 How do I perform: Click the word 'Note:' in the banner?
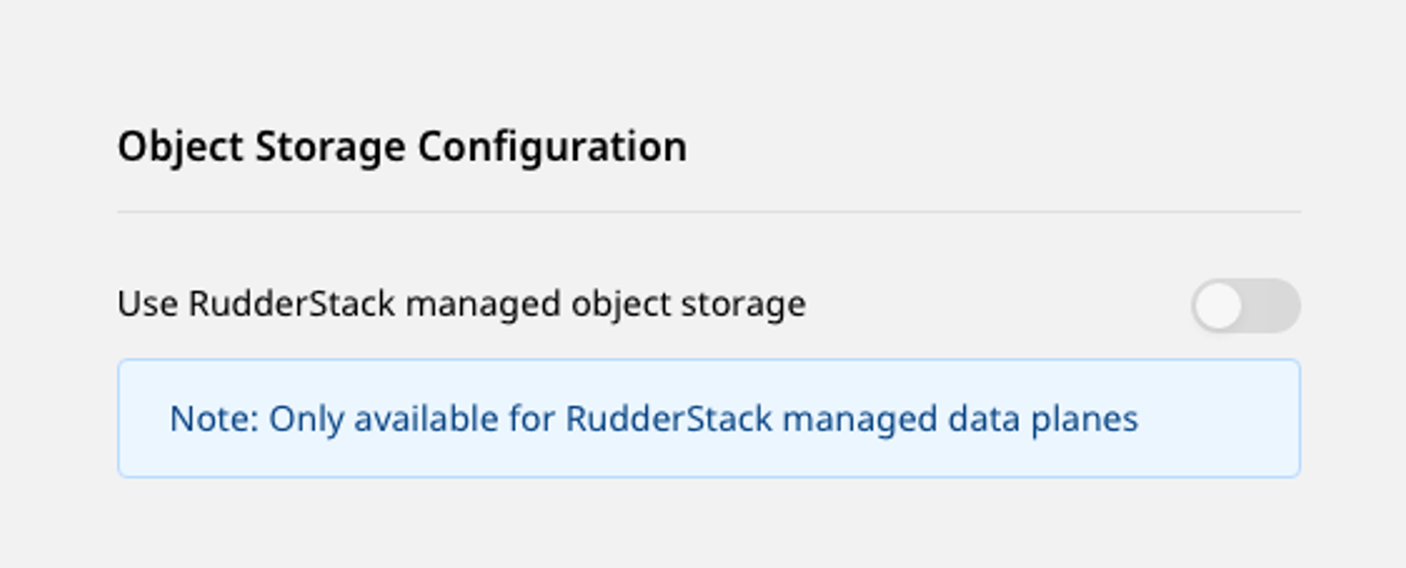click(x=214, y=420)
